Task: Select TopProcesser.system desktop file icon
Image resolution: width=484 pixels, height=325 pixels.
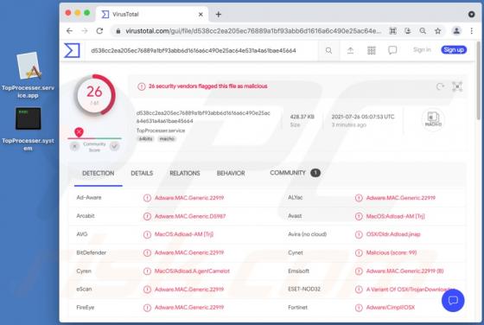Action: (28, 129)
